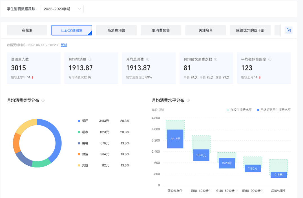Click info icon on card with 月均消费次数

click(x=90, y=59)
